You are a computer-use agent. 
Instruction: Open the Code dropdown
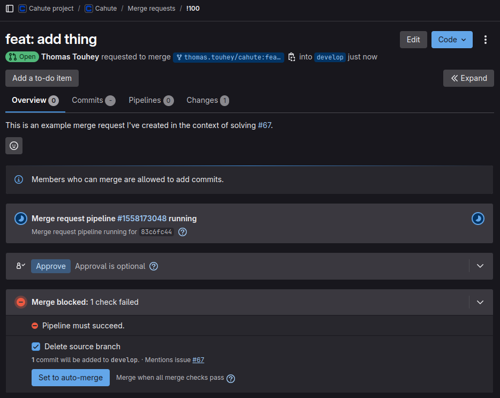[x=452, y=40]
